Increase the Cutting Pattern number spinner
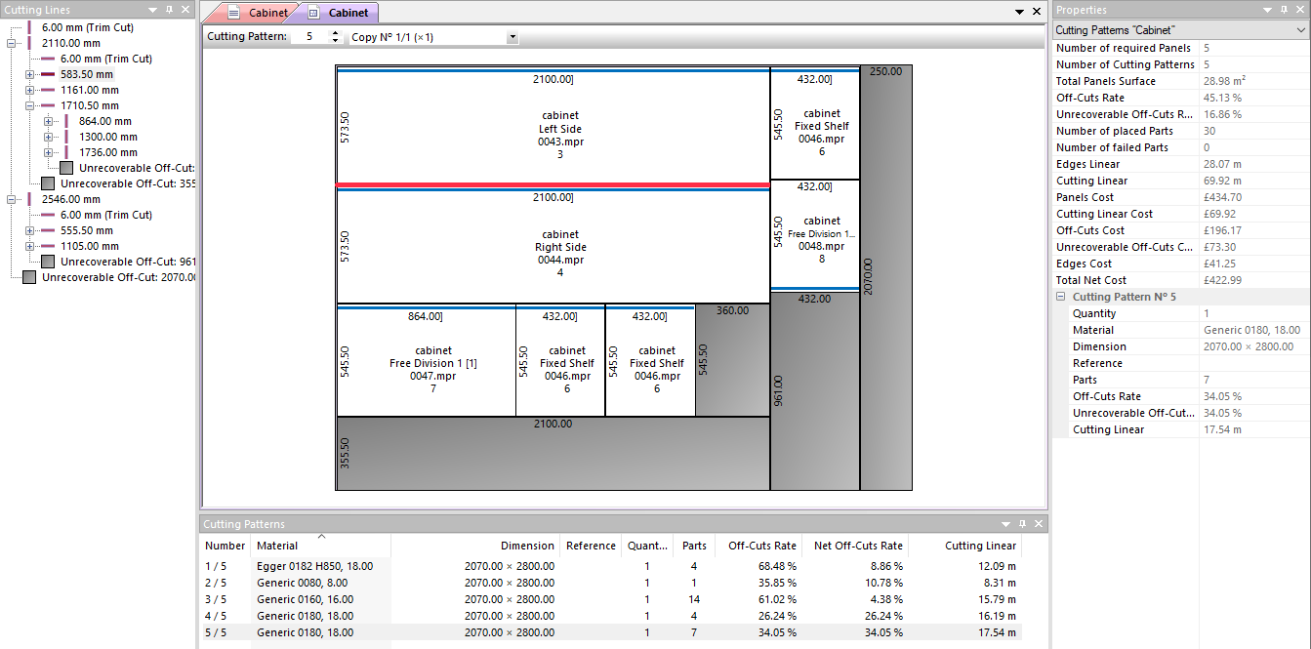 pyautogui.click(x=336, y=33)
